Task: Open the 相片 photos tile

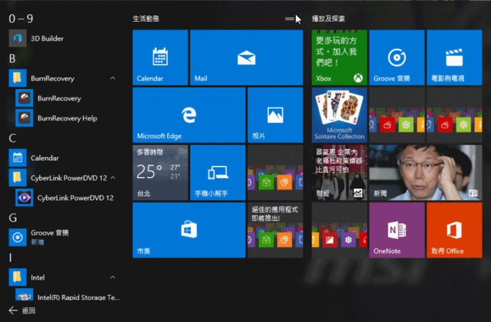Action: click(275, 115)
